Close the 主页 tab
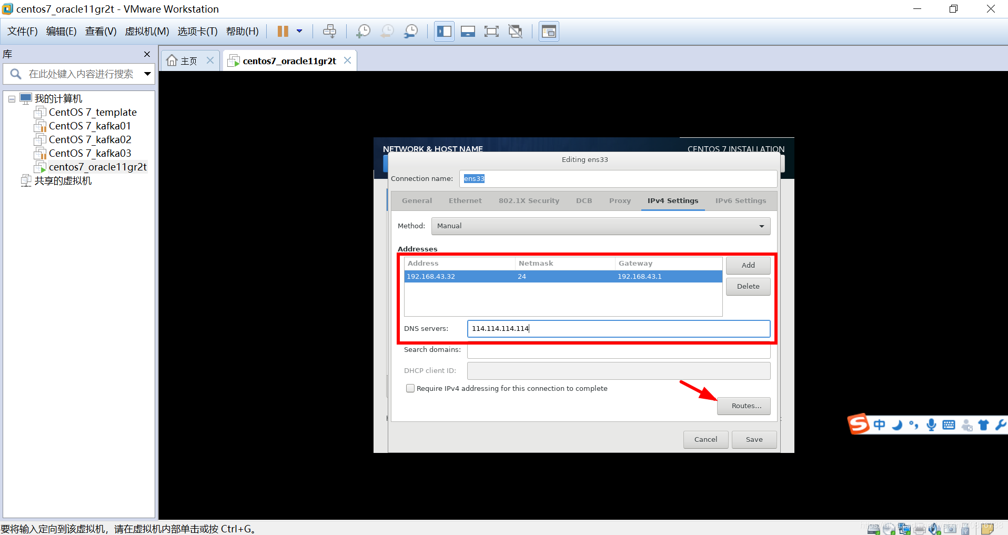This screenshot has width=1008, height=535. 210,60
